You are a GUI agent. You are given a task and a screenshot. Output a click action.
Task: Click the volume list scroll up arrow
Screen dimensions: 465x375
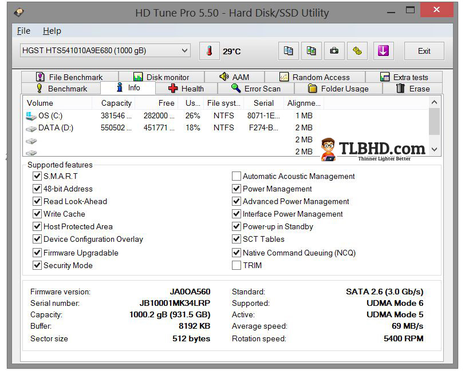[x=435, y=102]
